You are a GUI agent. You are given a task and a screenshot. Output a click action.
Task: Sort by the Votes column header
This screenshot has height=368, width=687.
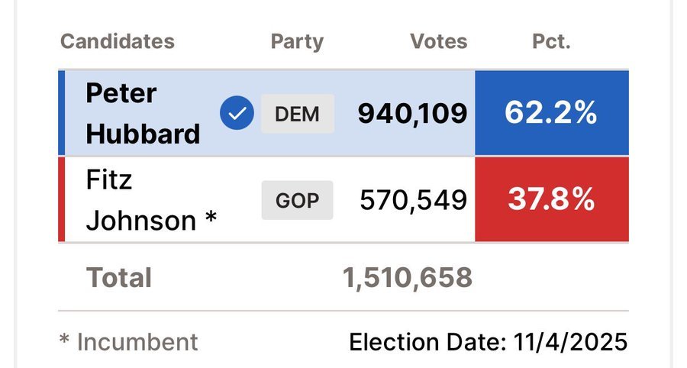coord(438,41)
